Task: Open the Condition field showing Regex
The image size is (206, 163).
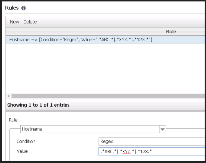Action: click(151, 141)
